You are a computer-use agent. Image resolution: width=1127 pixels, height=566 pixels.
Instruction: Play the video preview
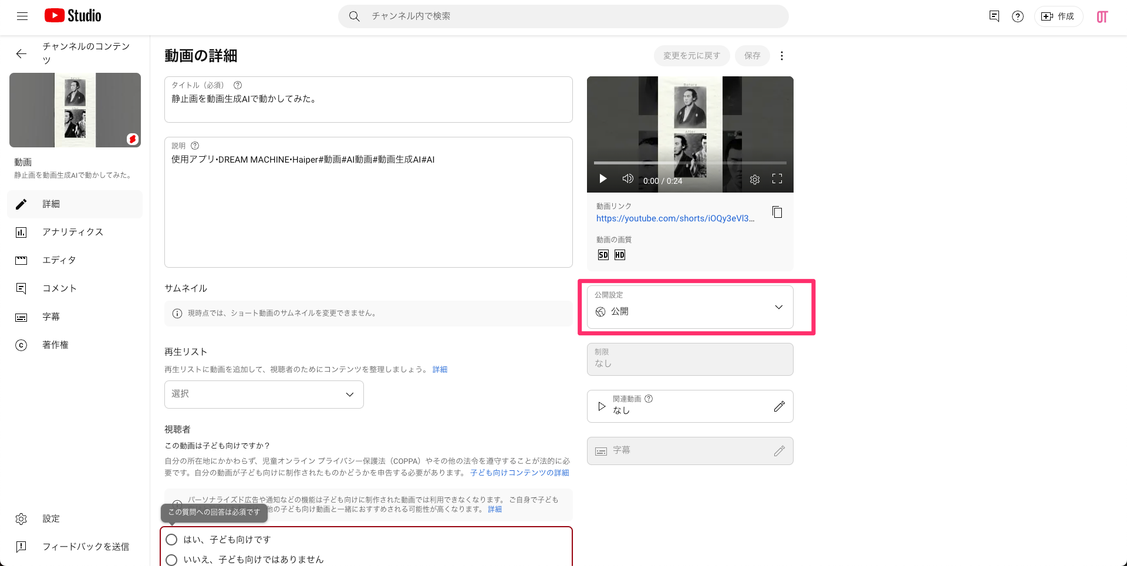coord(603,179)
